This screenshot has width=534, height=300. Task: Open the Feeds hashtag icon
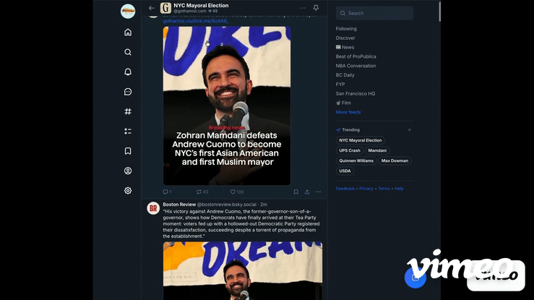pyautogui.click(x=128, y=111)
